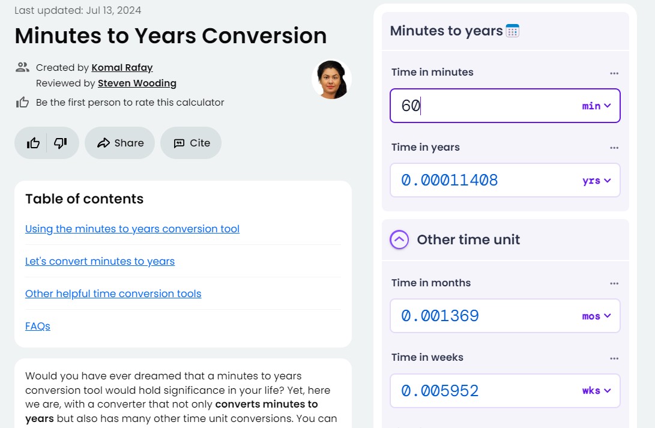Open the min unit dropdown

point(597,106)
